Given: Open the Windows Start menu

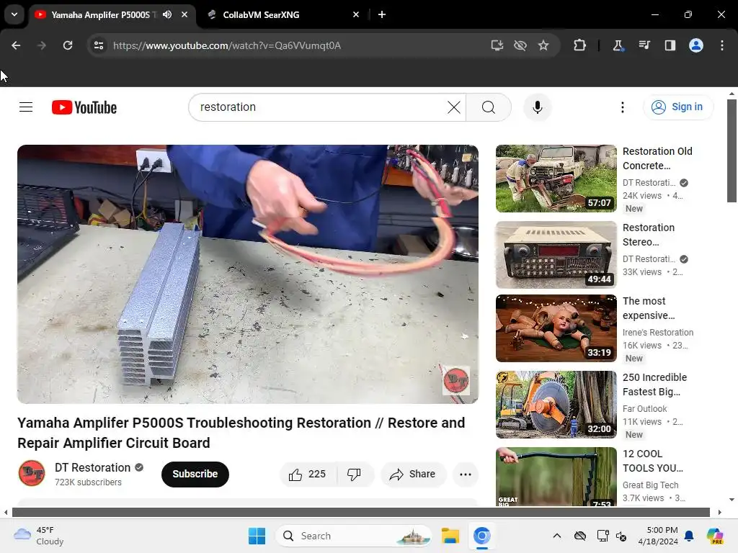Looking at the screenshot, I should click(257, 536).
